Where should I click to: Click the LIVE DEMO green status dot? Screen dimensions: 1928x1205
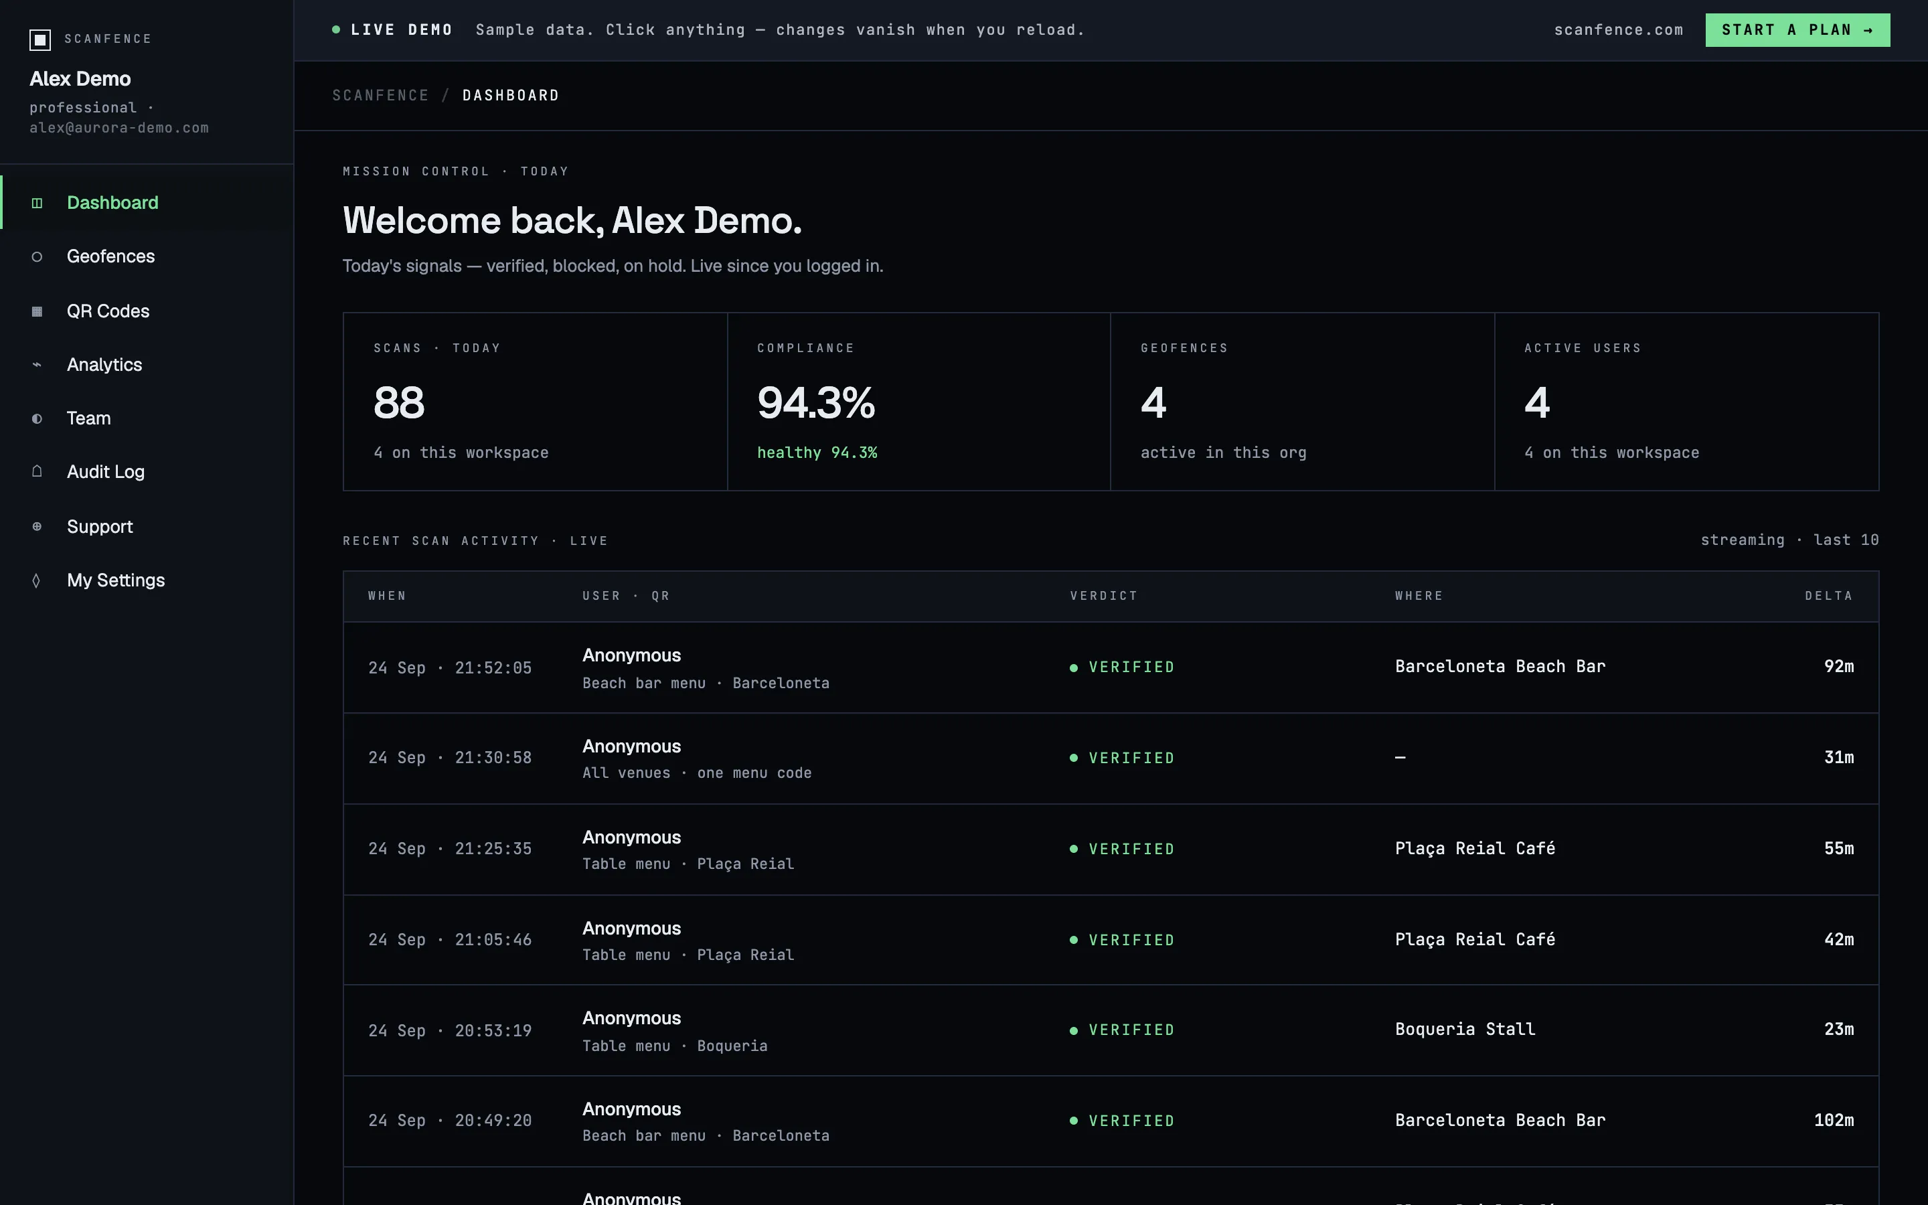click(336, 30)
